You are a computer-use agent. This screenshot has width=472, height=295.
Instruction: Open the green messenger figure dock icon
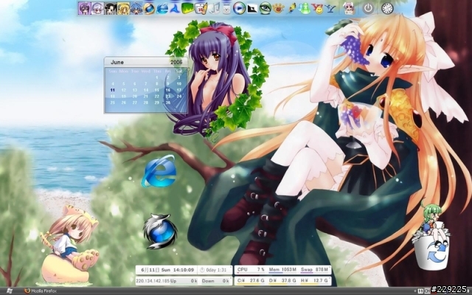[x=305, y=8]
